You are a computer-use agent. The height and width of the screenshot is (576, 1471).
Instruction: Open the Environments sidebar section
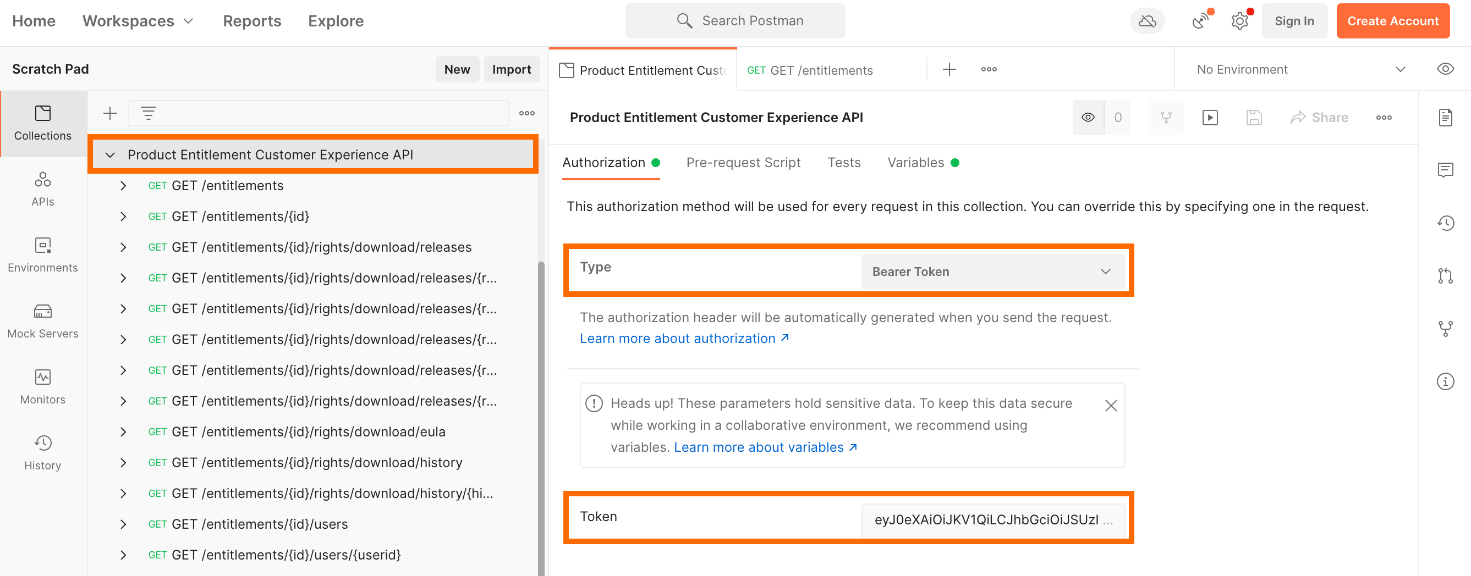click(43, 256)
